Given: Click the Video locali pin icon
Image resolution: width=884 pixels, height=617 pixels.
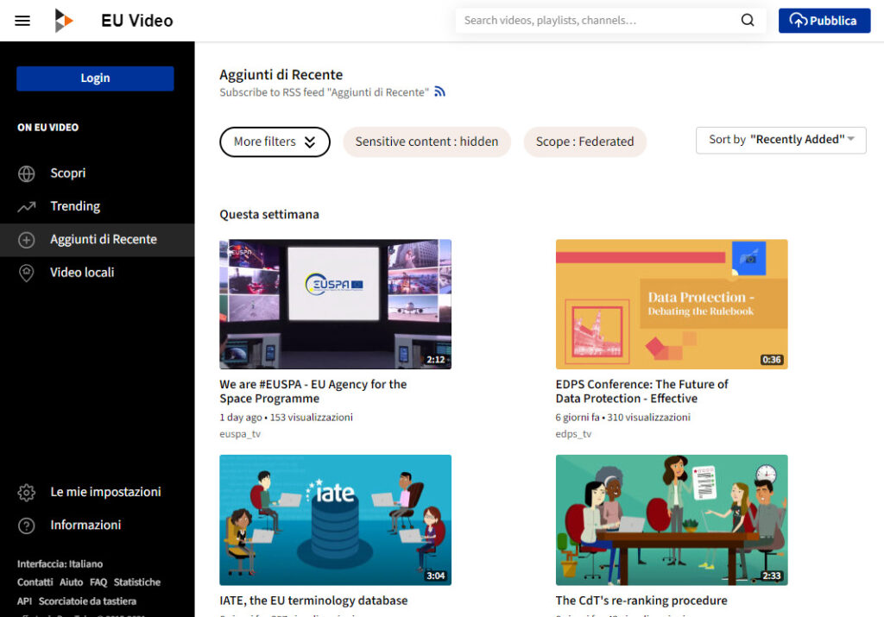Looking at the screenshot, I should 27,273.
